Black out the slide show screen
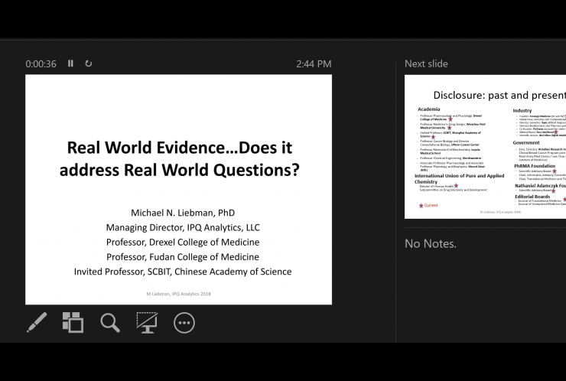The height and width of the screenshot is (381, 566). 147,323
